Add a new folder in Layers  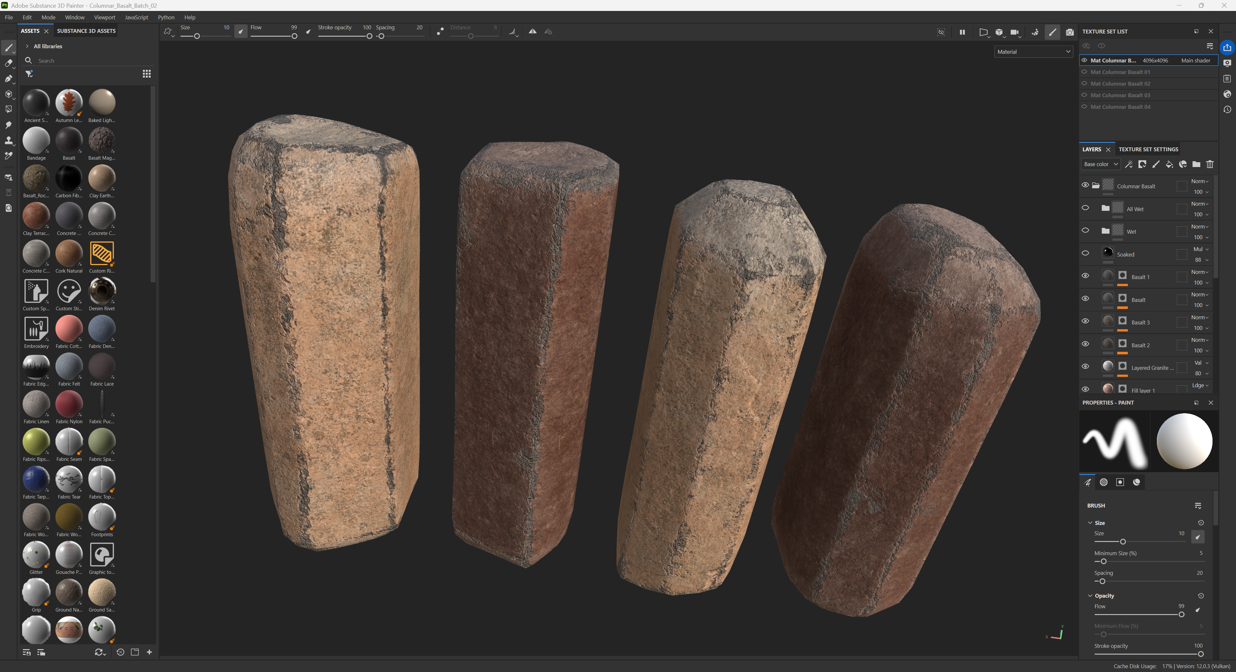click(1196, 164)
